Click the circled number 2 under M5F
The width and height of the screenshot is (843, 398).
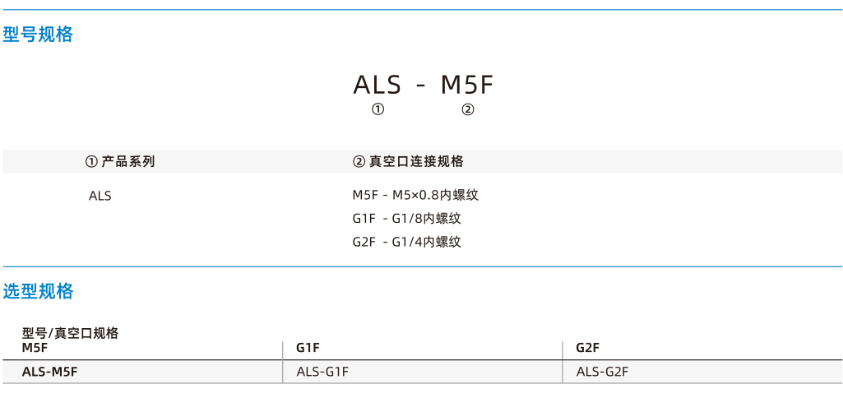click(x=468, y=109)
